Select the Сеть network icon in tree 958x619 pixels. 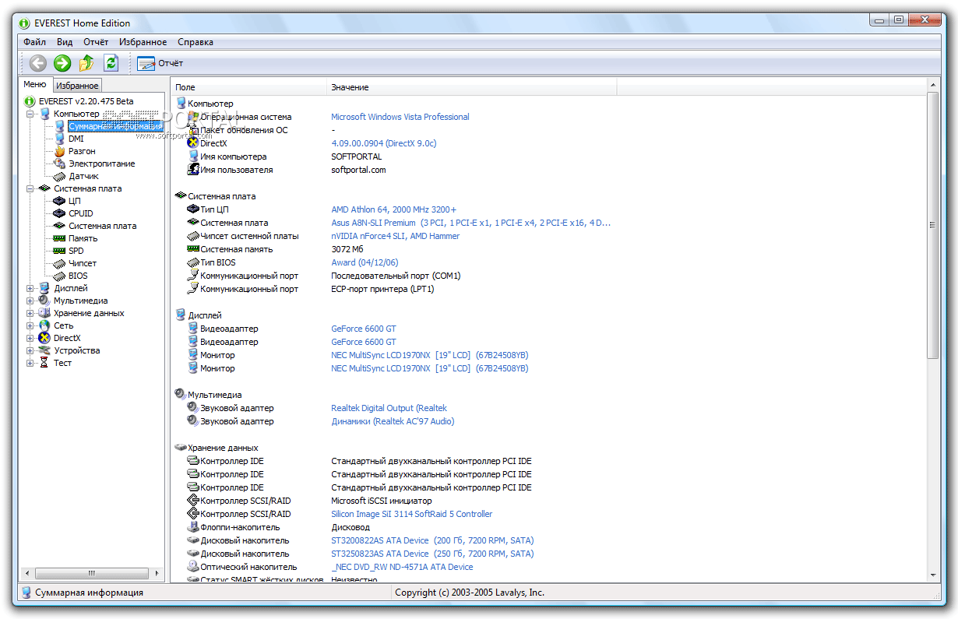pyautogui.click(x=44, y=325)
